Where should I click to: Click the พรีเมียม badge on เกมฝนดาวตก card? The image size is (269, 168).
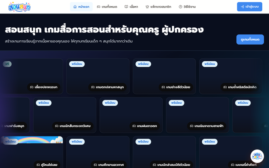[x=110, y=103]
